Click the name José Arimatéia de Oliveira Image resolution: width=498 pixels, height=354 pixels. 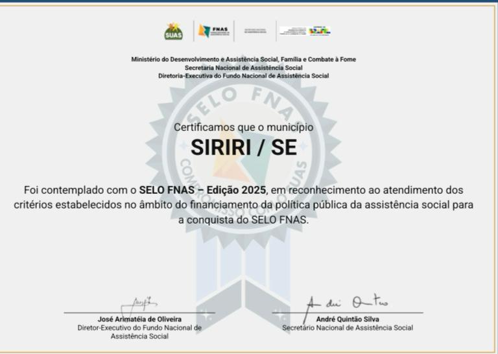click(139, 320)
